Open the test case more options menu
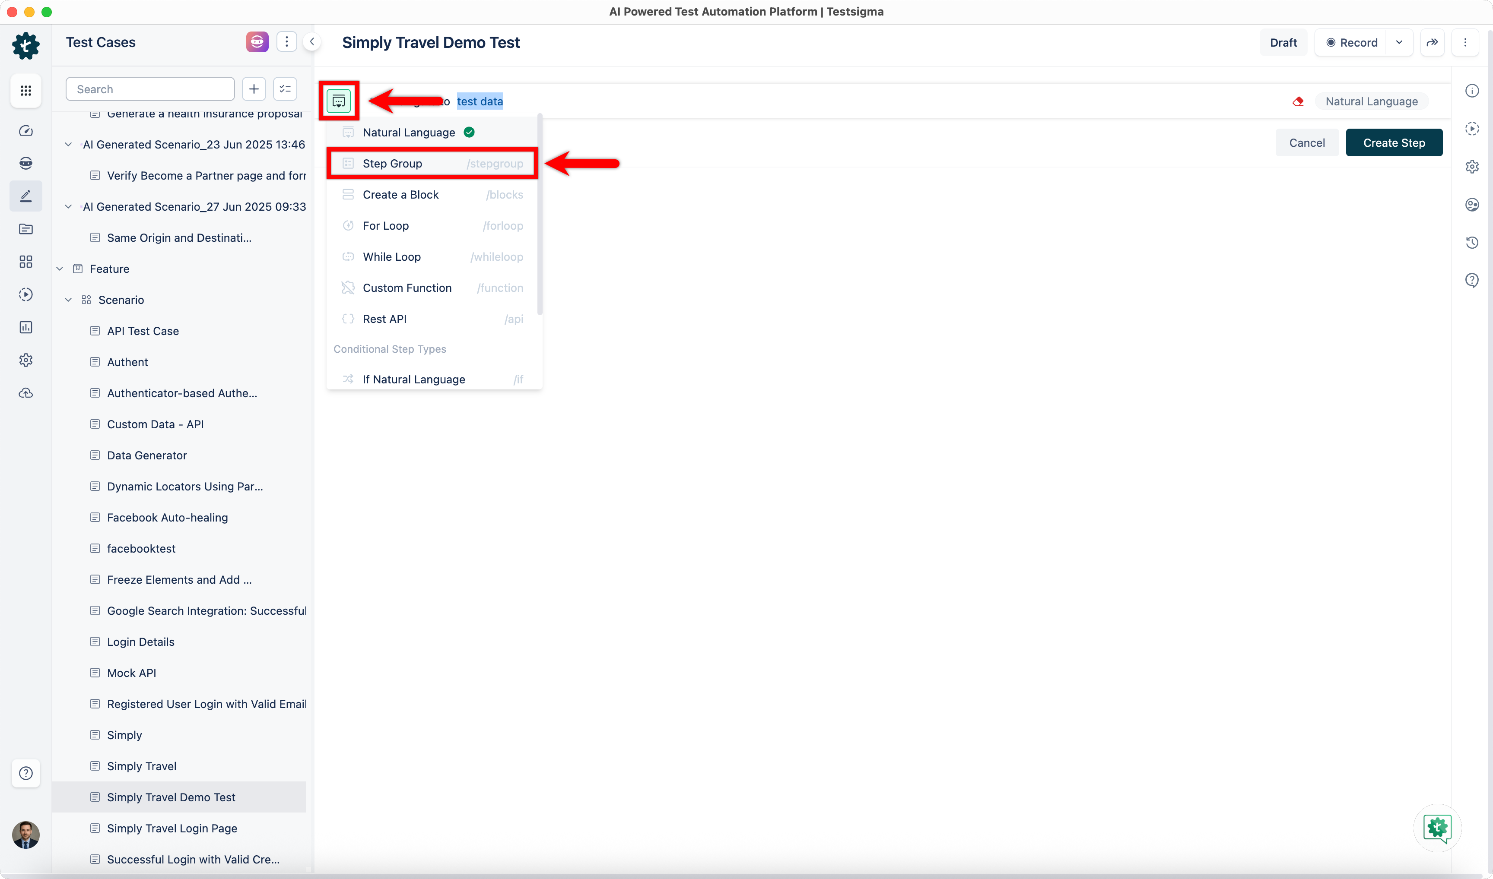This screenshot has height=879, width=1493. (x=1465, y=42)
